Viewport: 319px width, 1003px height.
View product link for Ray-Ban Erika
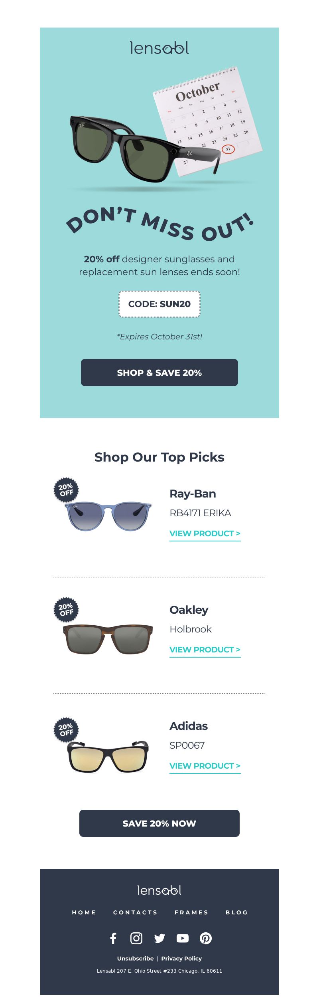pos(205,534)
